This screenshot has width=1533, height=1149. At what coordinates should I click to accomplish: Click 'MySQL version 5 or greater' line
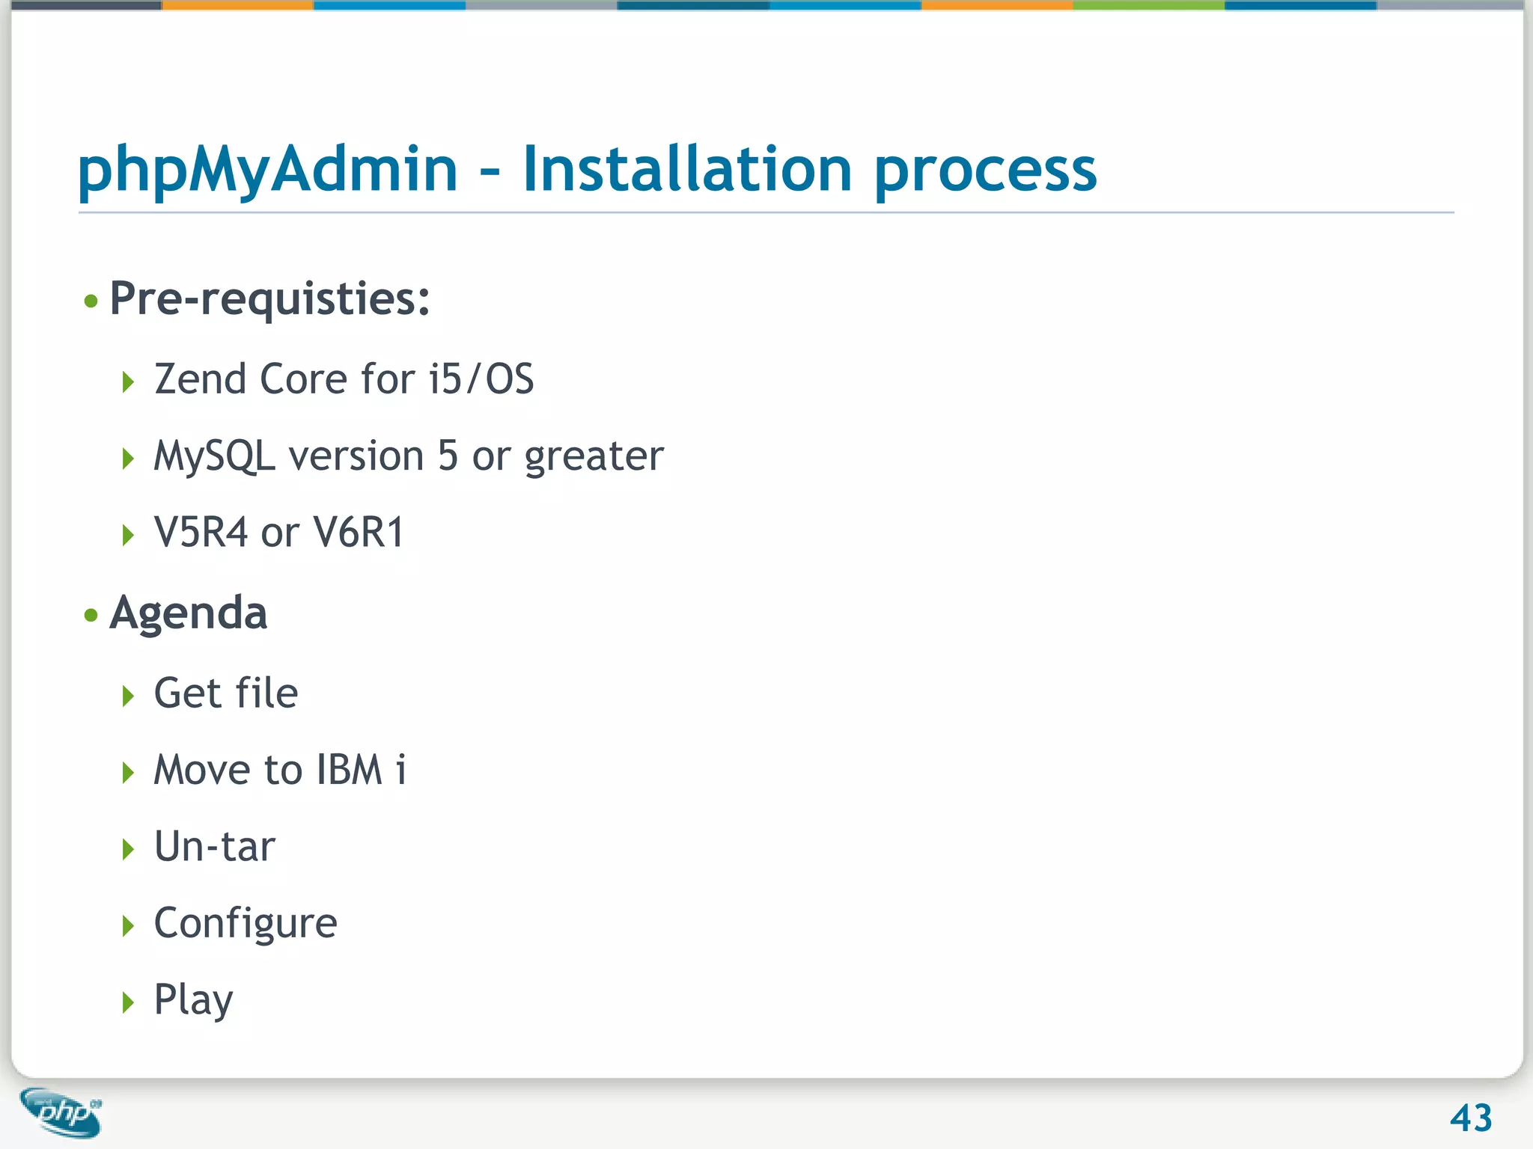point(409,456)
